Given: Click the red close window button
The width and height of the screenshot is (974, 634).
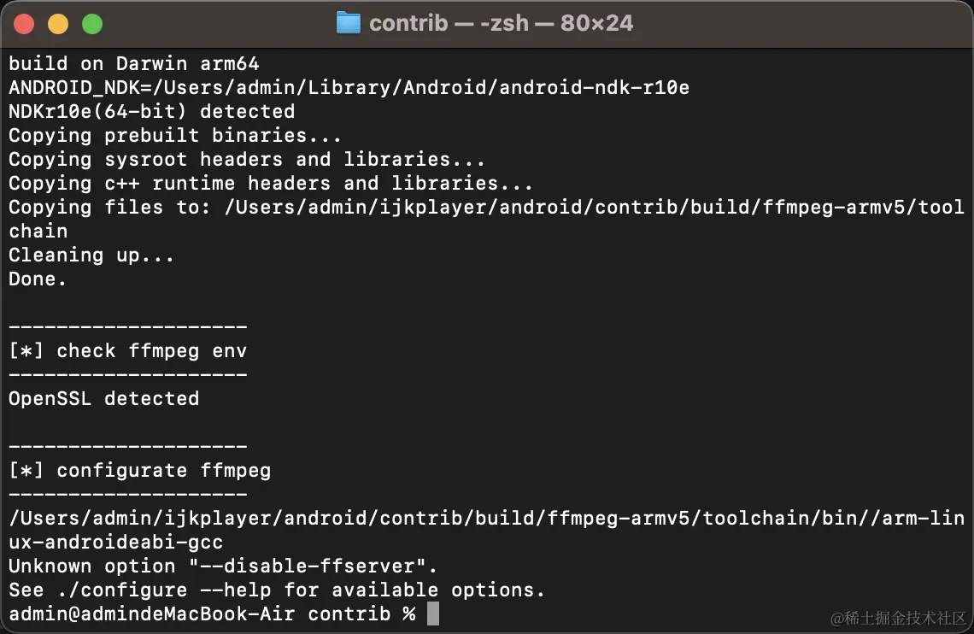Looking at the screenshot, I should click(24, 24).
